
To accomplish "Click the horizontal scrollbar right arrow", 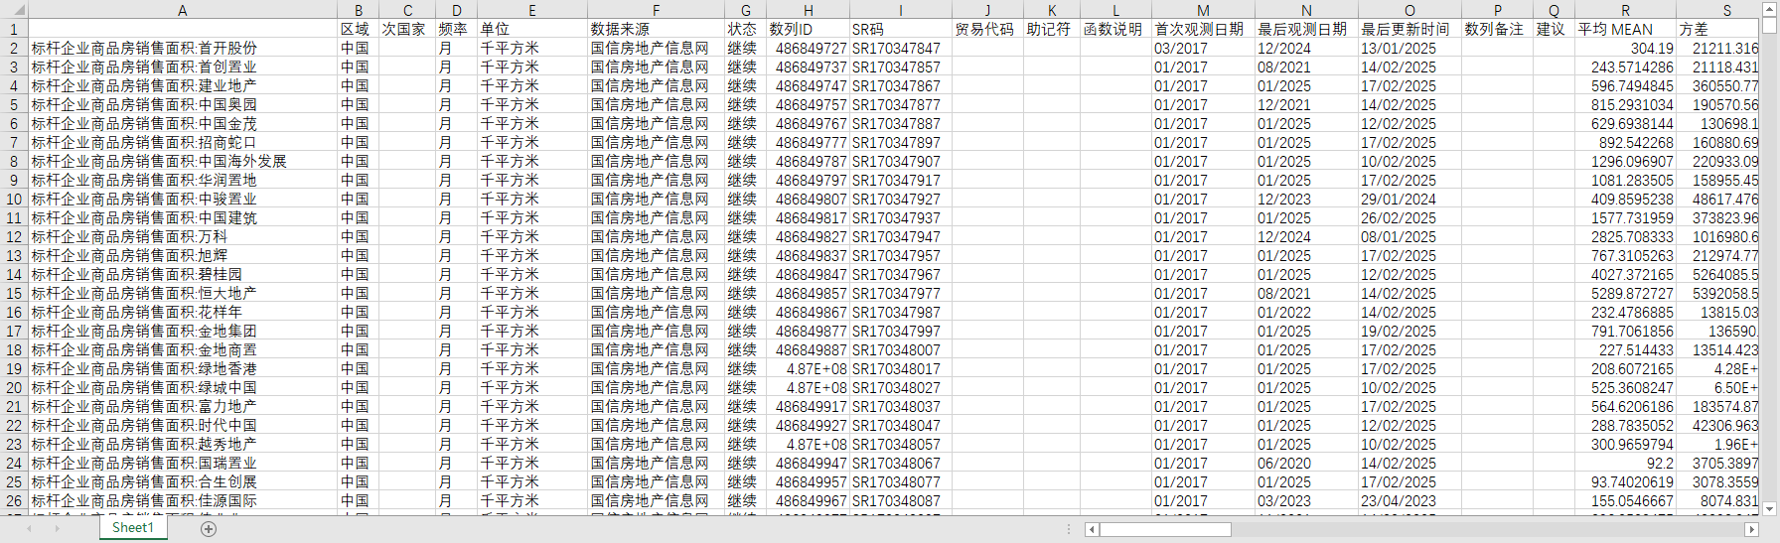I will [x=1751, y=529].
